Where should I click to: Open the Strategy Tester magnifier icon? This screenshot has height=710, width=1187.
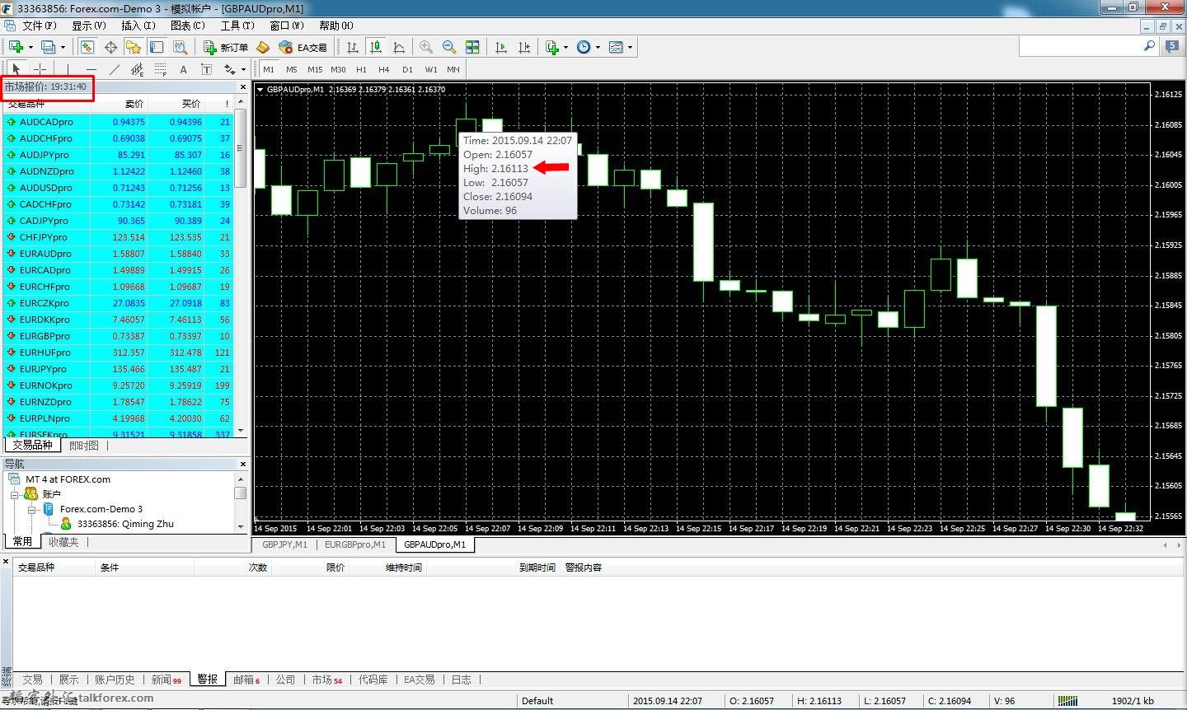(x=180, y=47)
